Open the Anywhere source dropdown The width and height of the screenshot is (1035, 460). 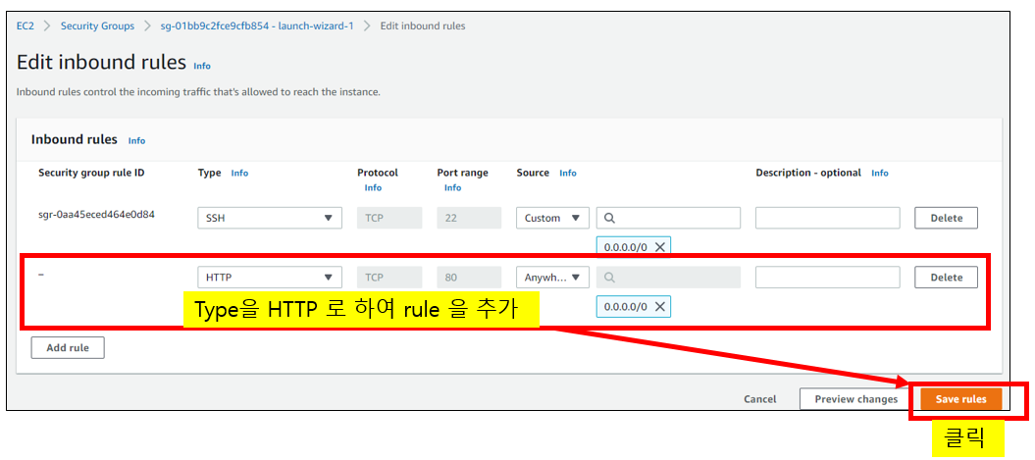pos(552,278)
